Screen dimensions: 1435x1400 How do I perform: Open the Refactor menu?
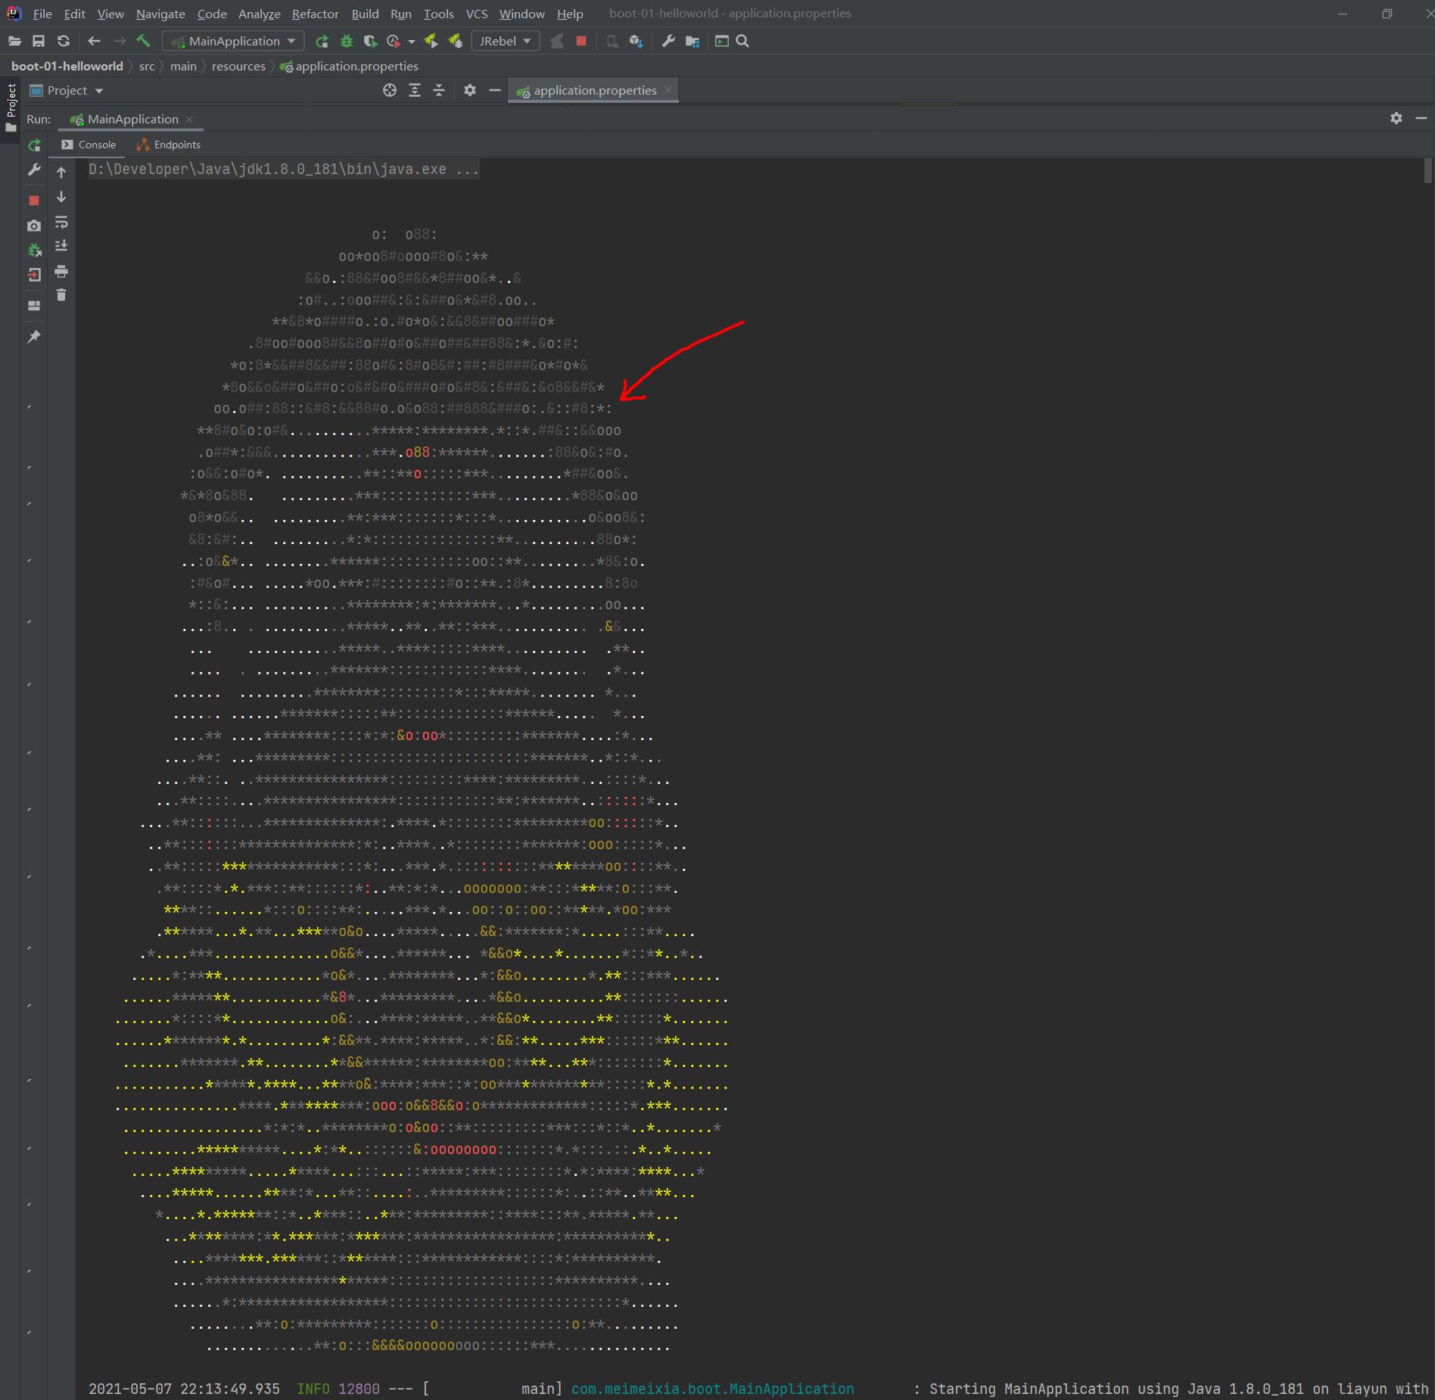(x=315, y=14)
